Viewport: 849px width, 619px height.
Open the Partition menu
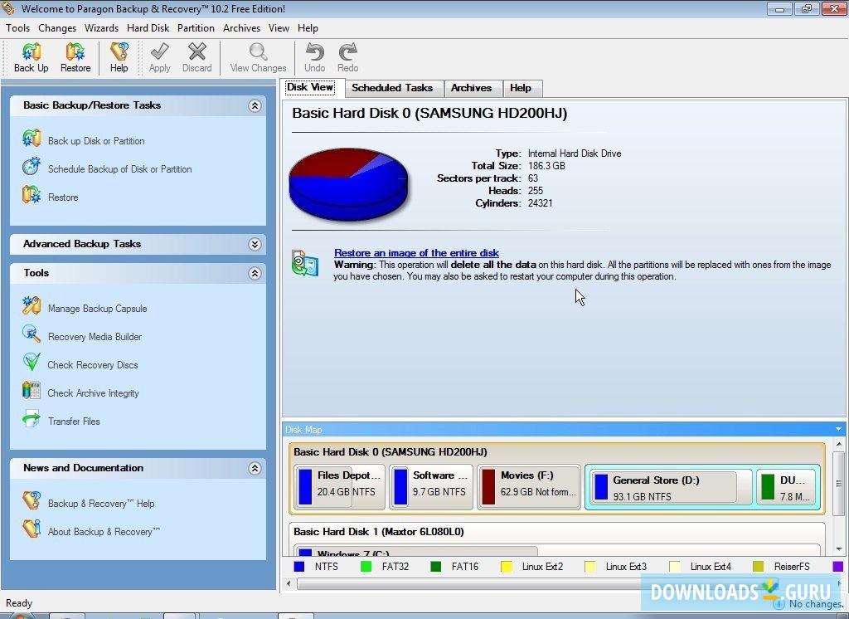(196, 27)
